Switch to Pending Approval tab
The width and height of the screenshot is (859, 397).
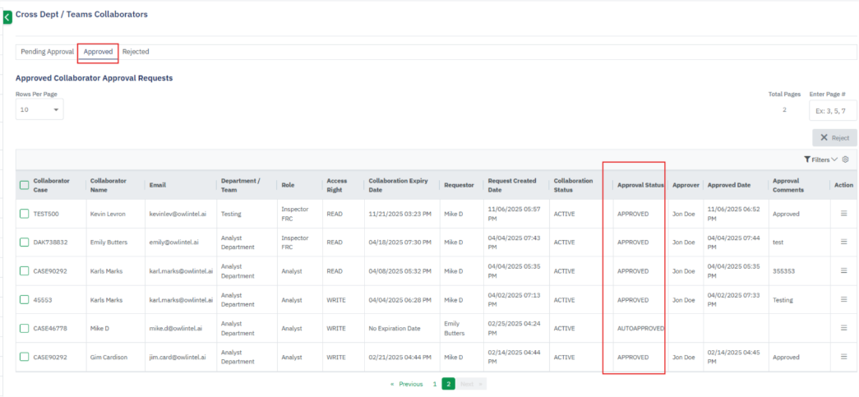pos(47,52)
